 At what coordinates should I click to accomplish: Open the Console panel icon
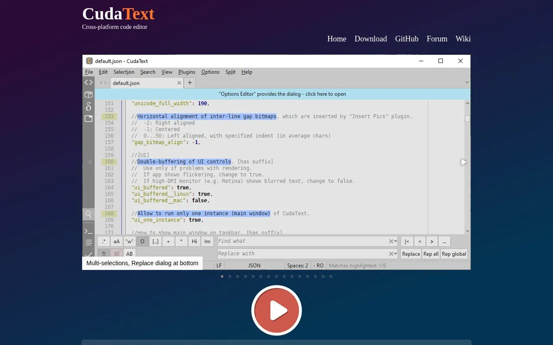[x=89, y=231]
